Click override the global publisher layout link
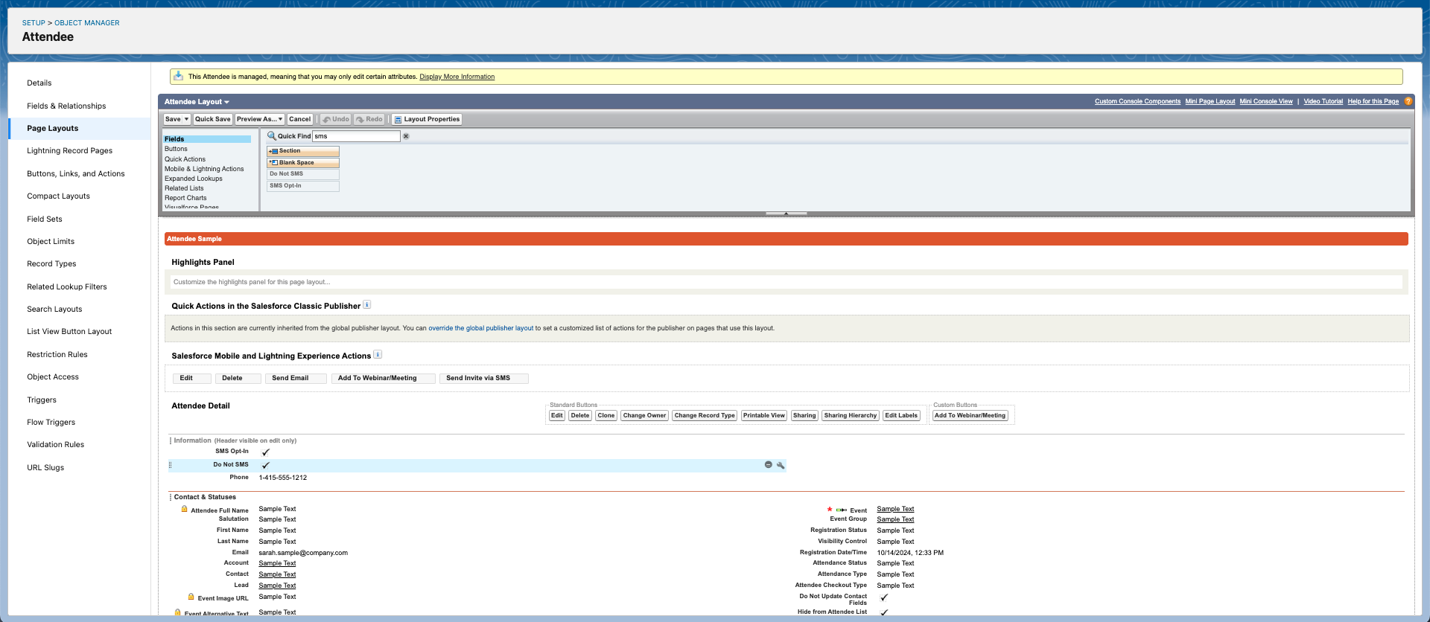Image resolution: width=1430 pixels, height=622 pixels. coord(480,328)
